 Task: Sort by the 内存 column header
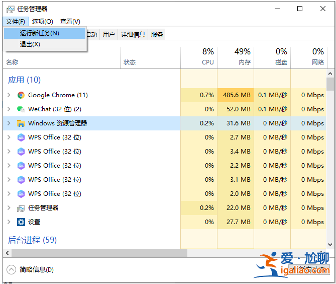(236, 57)
